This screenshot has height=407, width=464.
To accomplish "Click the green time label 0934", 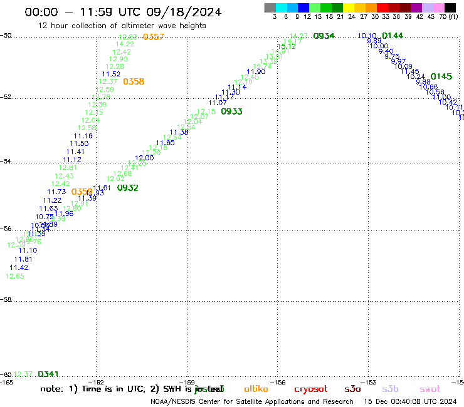I will click(x=324, y=36).
